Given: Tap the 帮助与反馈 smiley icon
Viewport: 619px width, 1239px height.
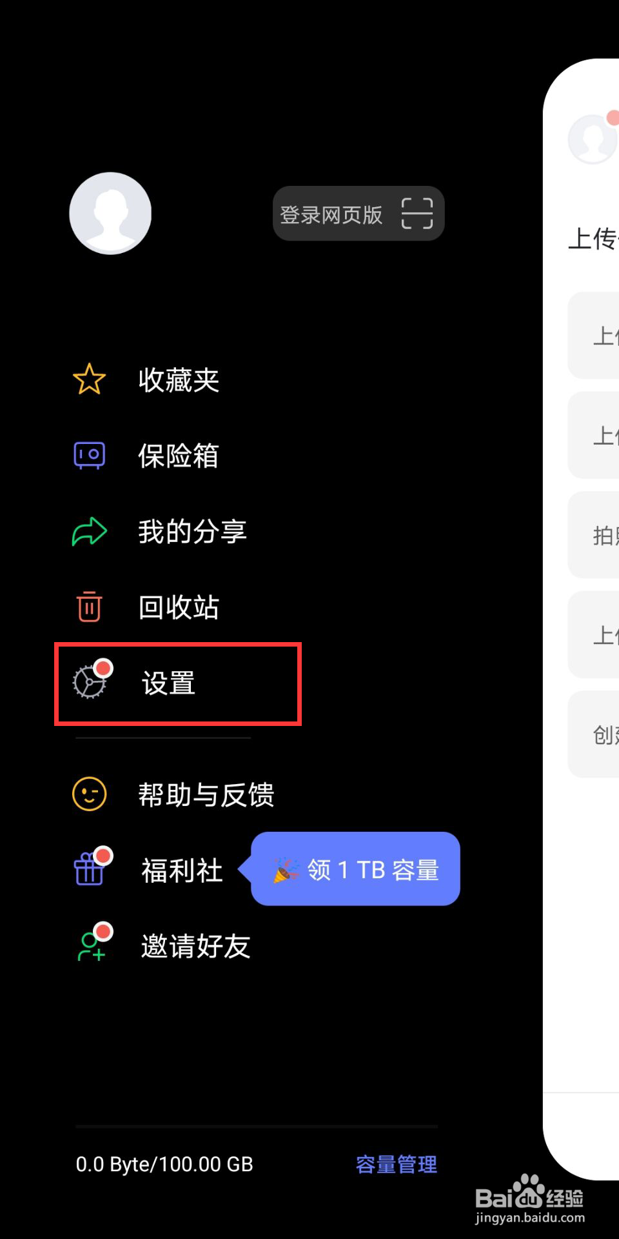Looking at the screenshot, I should pyautogui.click(x=89, y=794).
